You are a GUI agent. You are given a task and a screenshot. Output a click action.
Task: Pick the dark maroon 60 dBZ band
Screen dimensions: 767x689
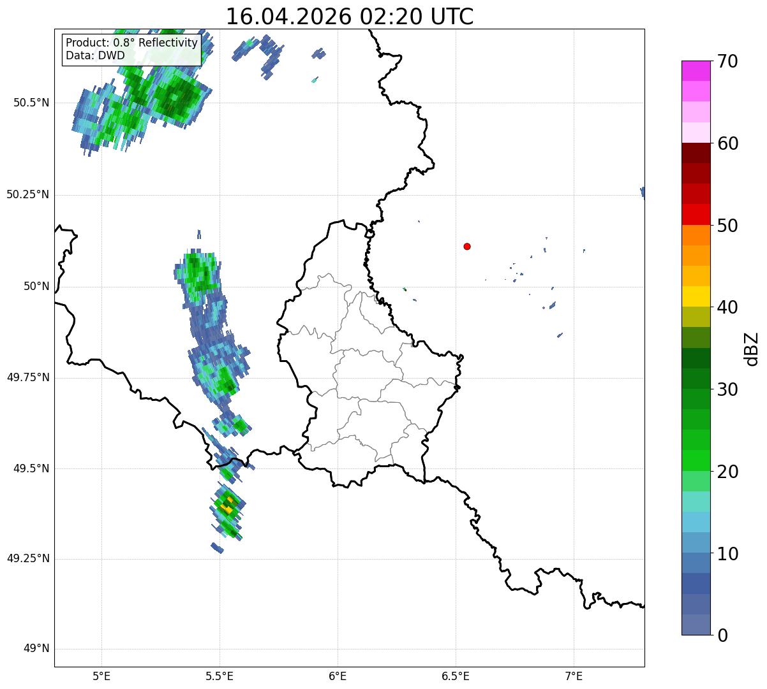[x=696, y=153]
